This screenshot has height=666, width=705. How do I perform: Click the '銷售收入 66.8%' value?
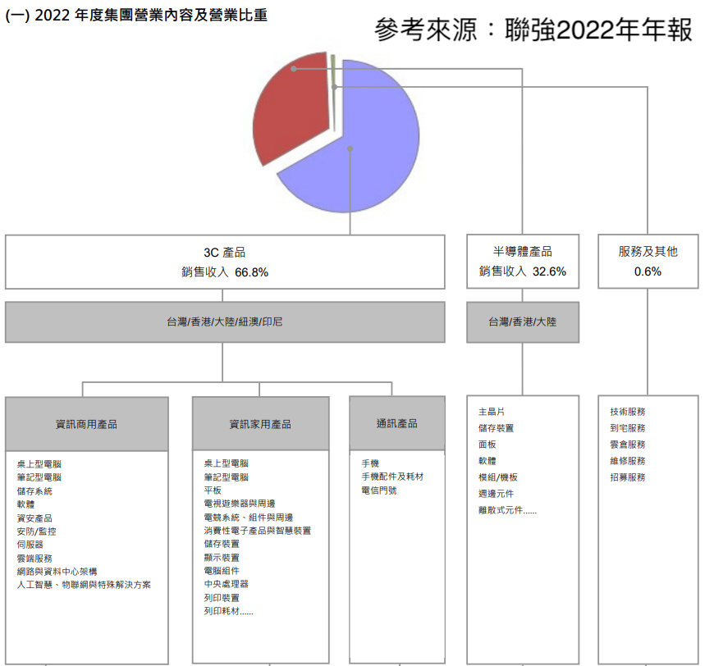225,272
